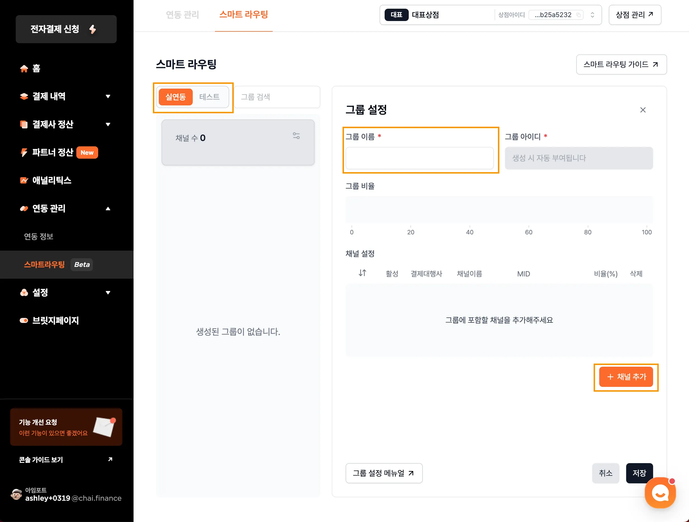Switch to the 연동 관리 top tab
689x522 pixels.
[182, 15]
